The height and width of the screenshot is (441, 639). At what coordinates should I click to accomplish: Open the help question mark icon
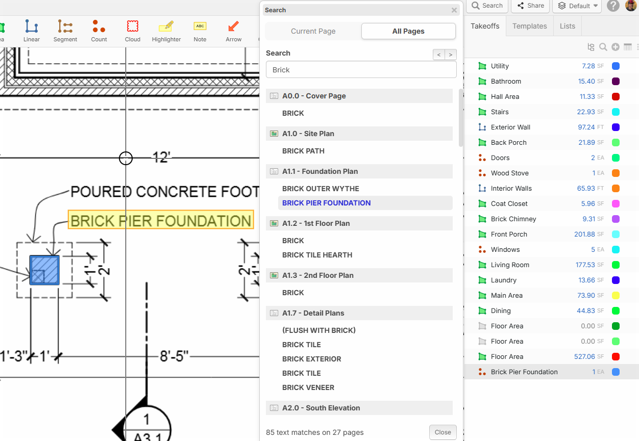tap(613, 6)
